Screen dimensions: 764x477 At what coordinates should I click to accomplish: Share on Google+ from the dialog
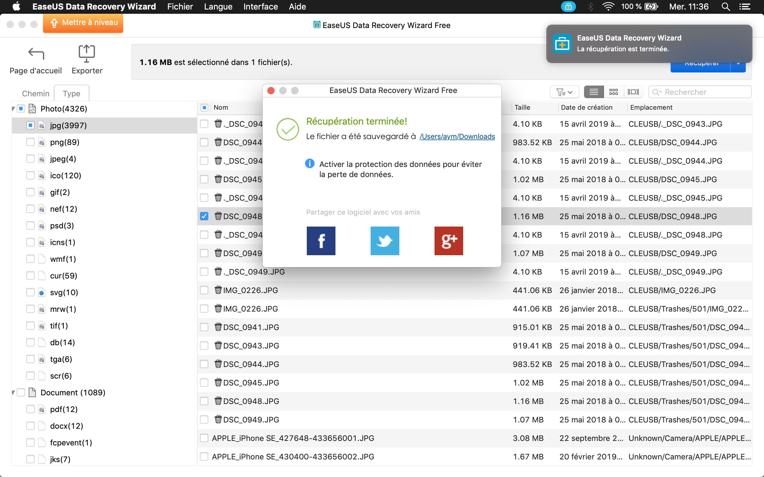click(x=449, y=241)
